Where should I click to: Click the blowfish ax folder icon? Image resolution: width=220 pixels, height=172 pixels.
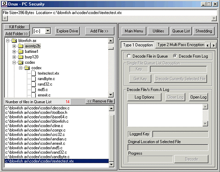point(14,40)
